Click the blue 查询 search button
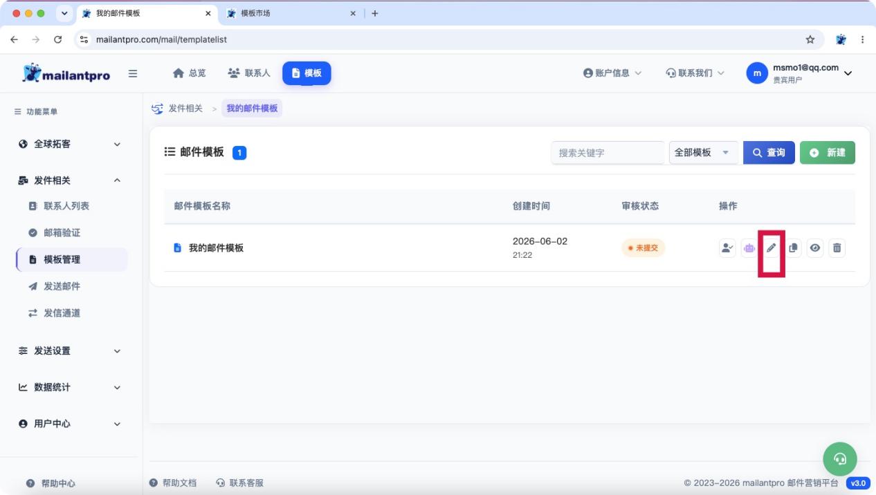Viewport: 876px width, 495px height. click(x=769, y=153)
